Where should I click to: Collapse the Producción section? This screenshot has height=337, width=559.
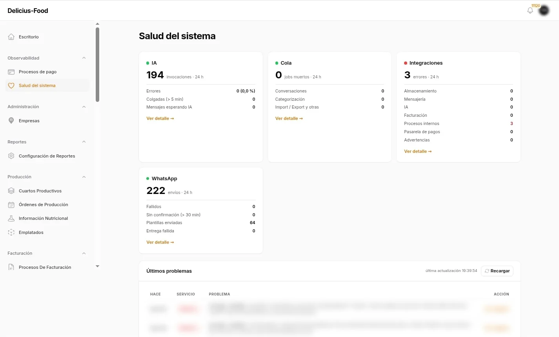84,177
